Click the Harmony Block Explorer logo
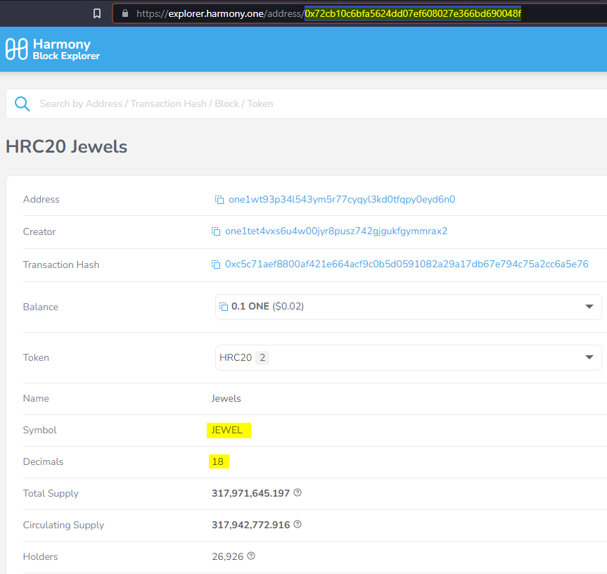607x574 pixels. 52,49
